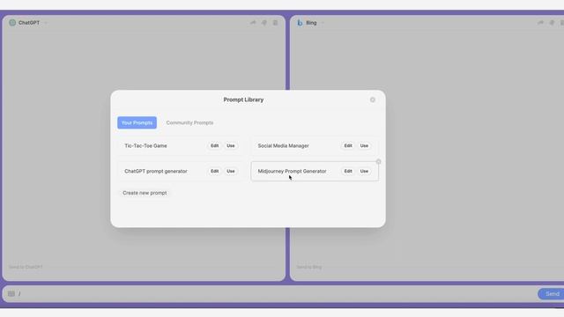Switch to Your Prompts tab
The height and width of the screenshot is (317, 564).
click(137, 122)
